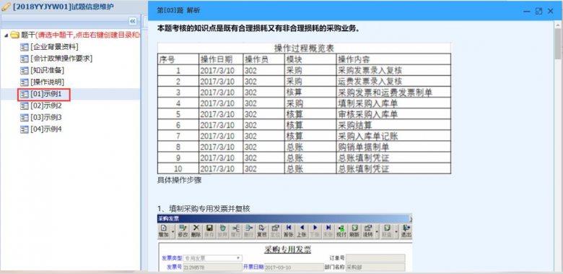The width and height of the screenshot is (563, 274).
Task: Click the 题干 folder icon
Action: click(14, 35)
